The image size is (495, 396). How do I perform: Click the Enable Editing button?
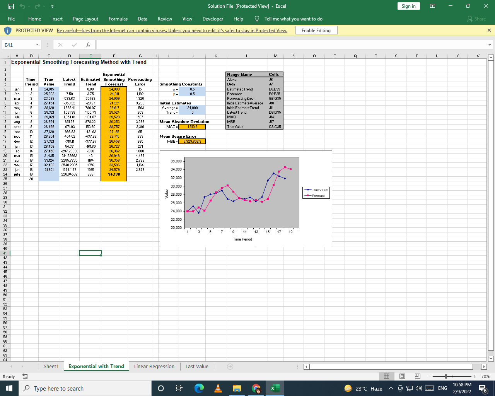click(316, 30)
